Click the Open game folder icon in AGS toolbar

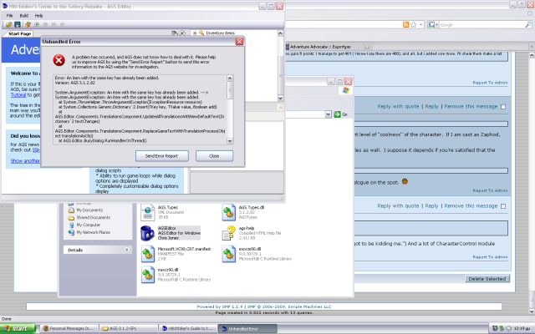click(x=9, y=24)
